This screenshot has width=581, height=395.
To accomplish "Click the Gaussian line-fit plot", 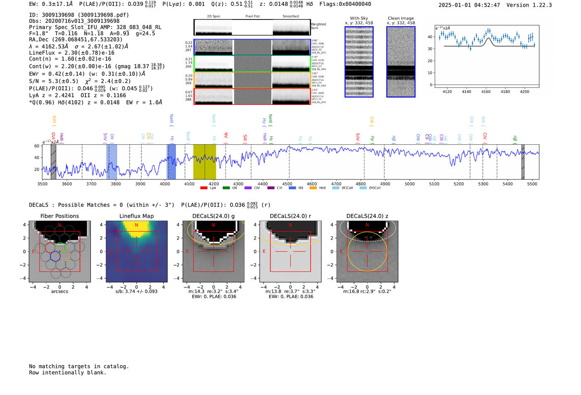I will 486,56.
